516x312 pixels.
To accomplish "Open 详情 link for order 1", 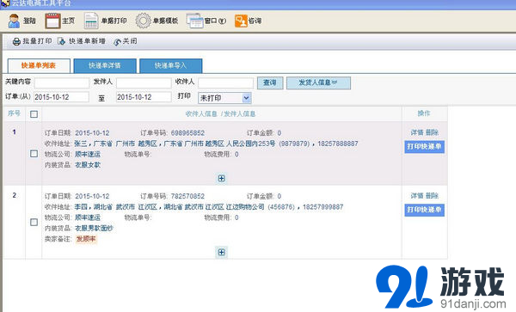I will coord(417,132).
